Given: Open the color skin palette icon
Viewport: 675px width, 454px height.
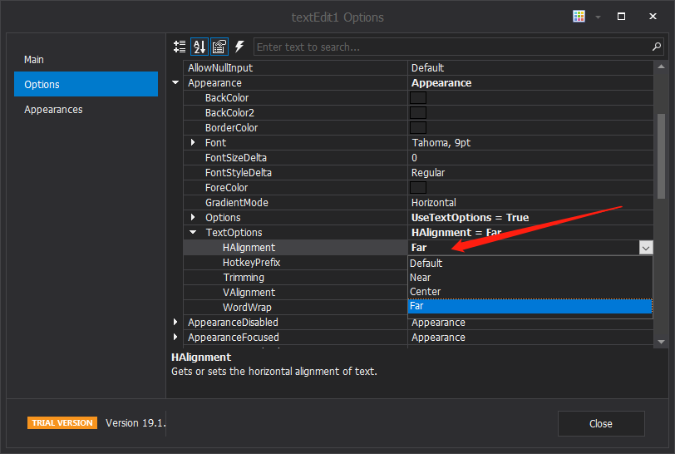Looking at the screenshot, I should click(579, 17).
